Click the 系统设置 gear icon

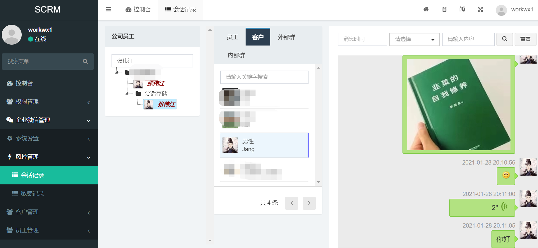(x=10, y=138)
